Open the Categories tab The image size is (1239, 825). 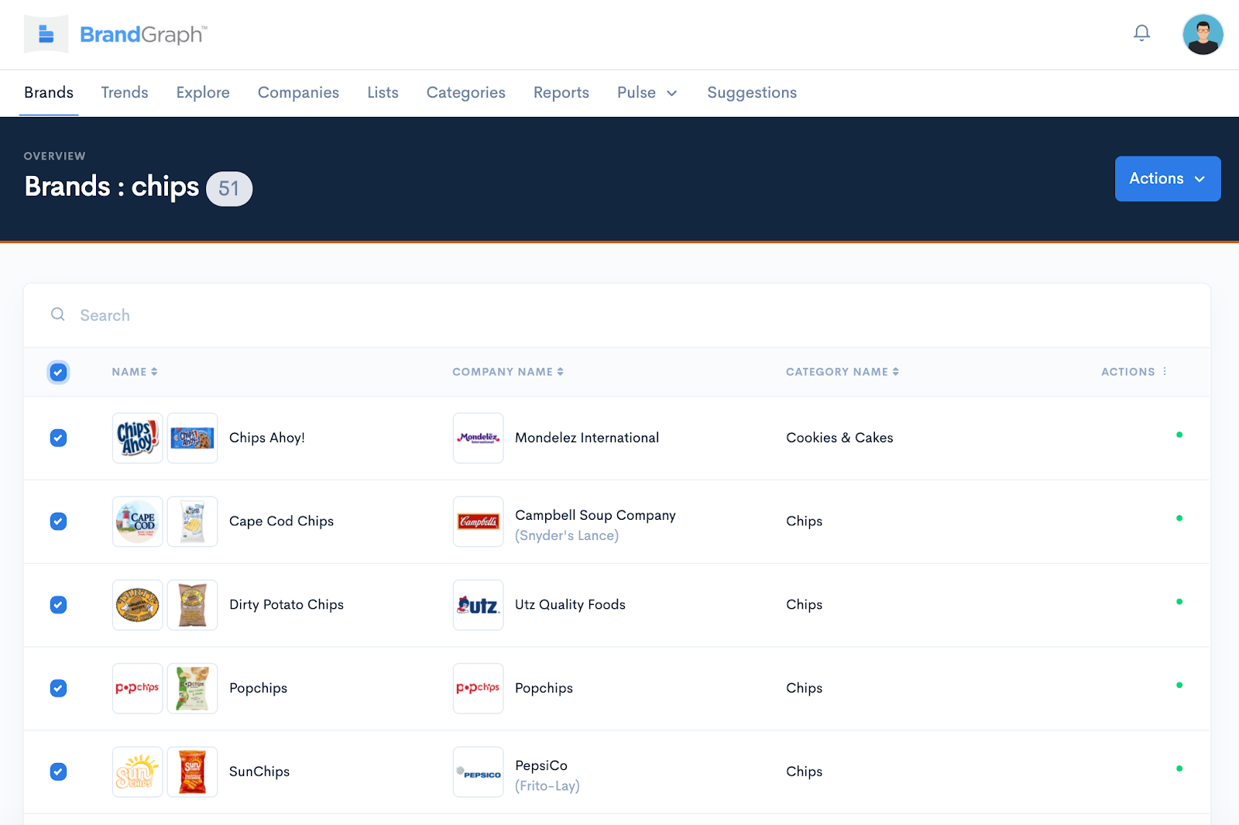coord(465,93)
